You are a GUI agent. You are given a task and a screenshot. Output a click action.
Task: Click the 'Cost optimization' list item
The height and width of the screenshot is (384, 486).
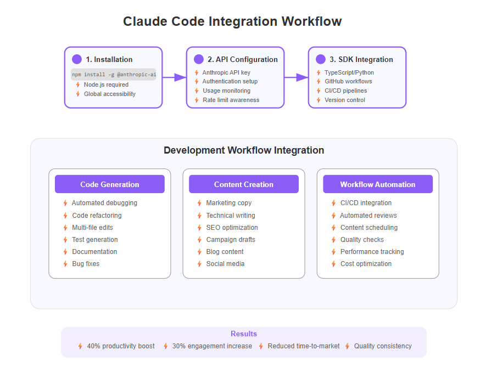tap(366, 263)
